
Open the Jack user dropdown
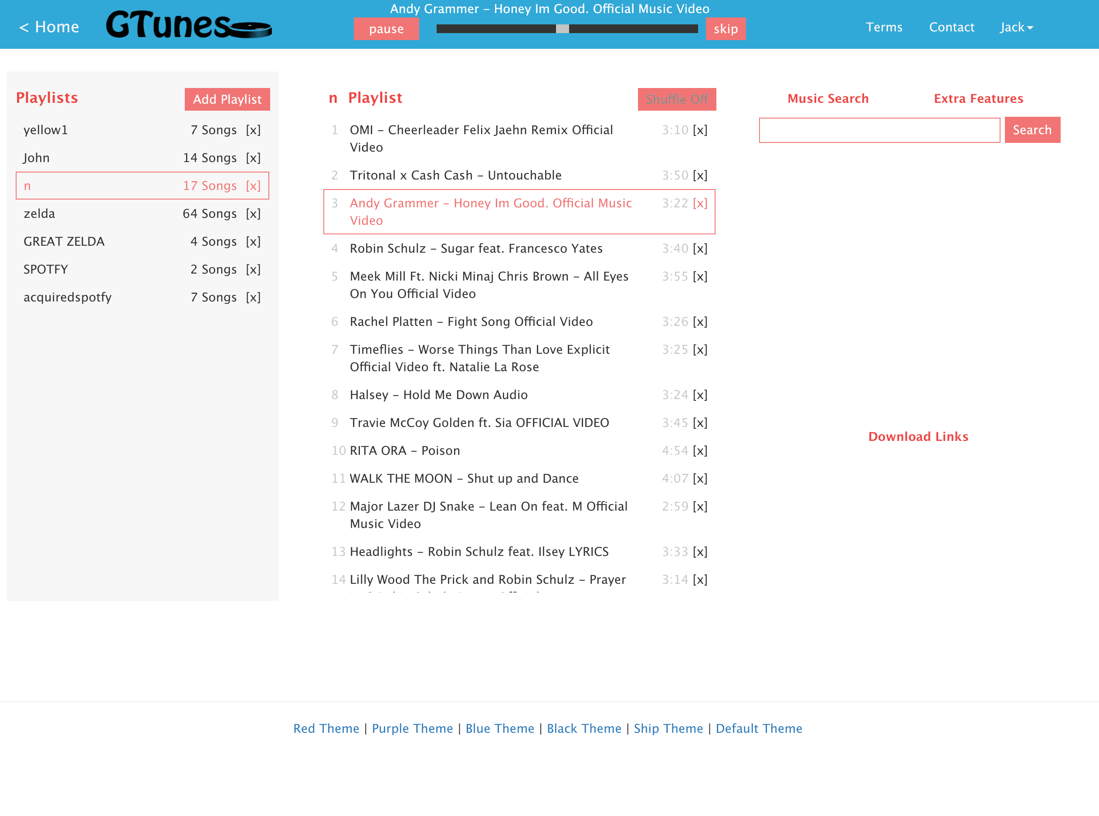click(1015, 27)
